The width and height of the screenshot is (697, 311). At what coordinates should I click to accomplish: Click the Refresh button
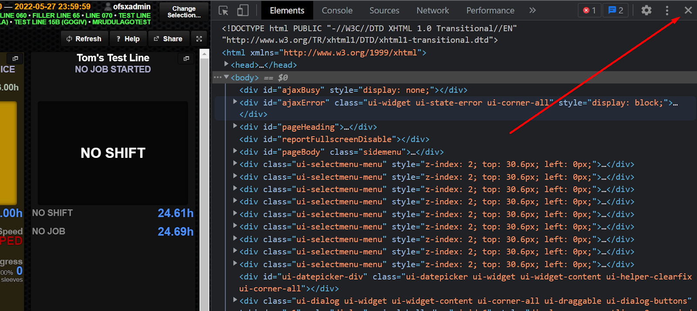[x=84, y=39]
